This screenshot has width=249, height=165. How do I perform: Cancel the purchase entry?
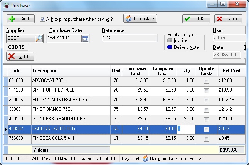tap(228, 19)
